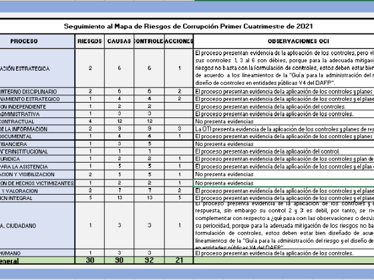Screen dimensions: 374x280
Task: Select the RIESGOS column header
Action: (x=89, y=41)
